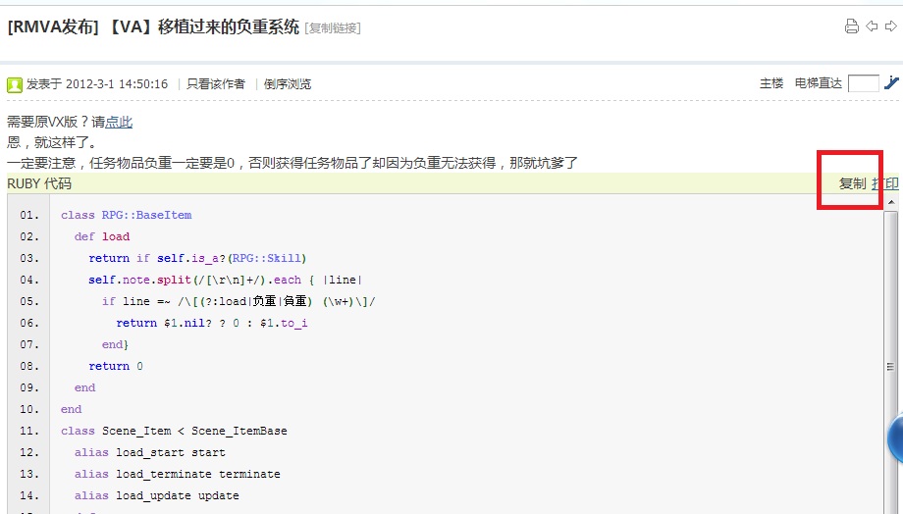Click code line 13 alias load_terminate terminate

(178, 475)
